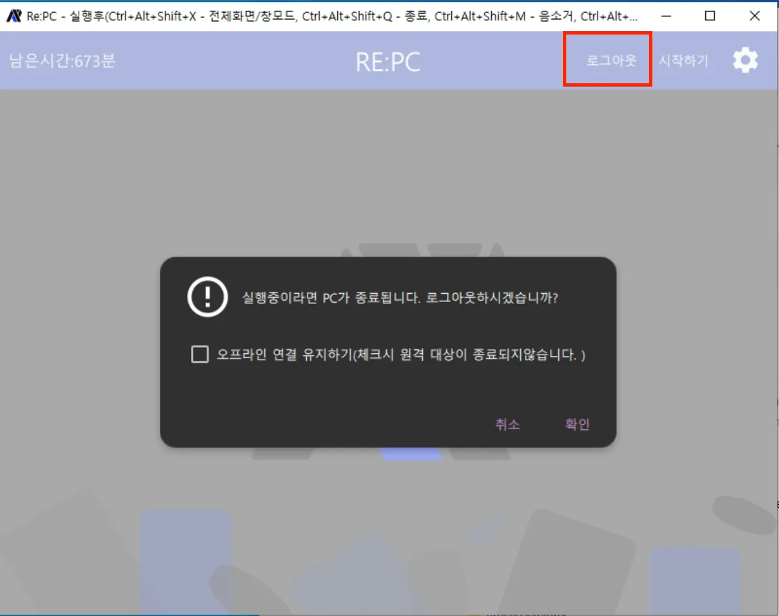Minimize the Re:PC window
This screenshot has width=779, height=616.
pos(667,16)
